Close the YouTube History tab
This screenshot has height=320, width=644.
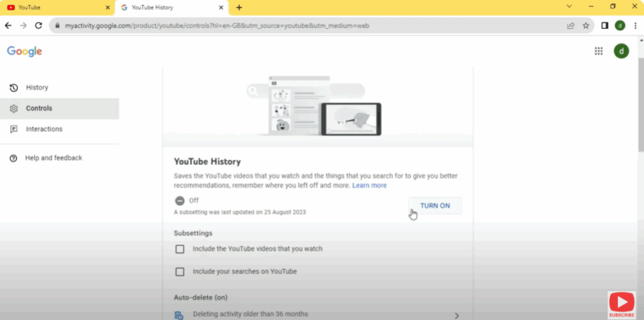click(x=221, y=8)
